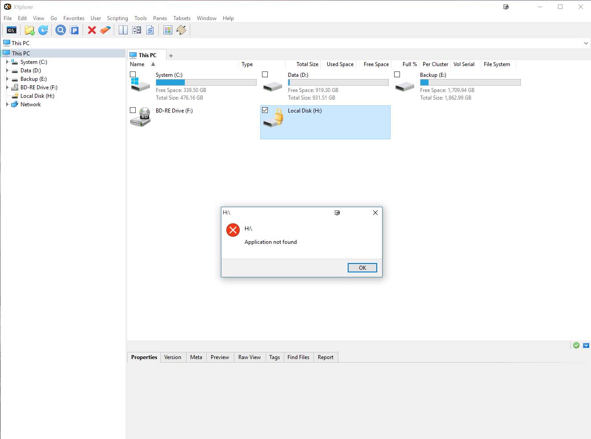Image resolution: width=591 pixels, height=439 pixels.
Task: Click the Data (D:) space usage bar
Action: pos(338,83)
